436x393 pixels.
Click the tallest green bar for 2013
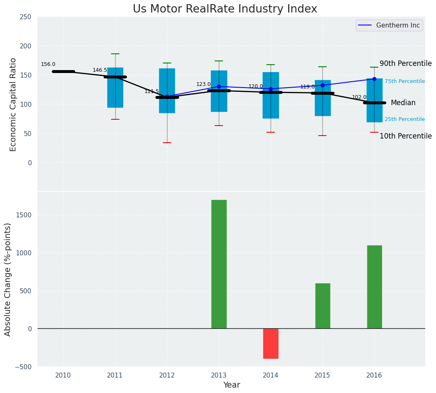[x=219, y=264]
